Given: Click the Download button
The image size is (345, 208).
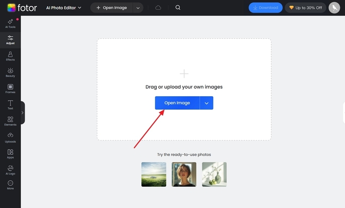Looking at the screenshot, I should (x=265, y=8).
